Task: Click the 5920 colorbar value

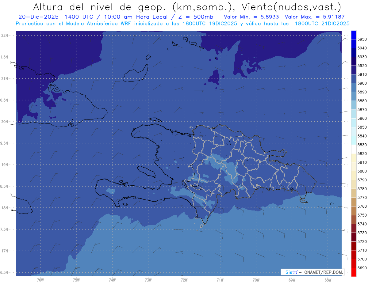Action: 362,66
